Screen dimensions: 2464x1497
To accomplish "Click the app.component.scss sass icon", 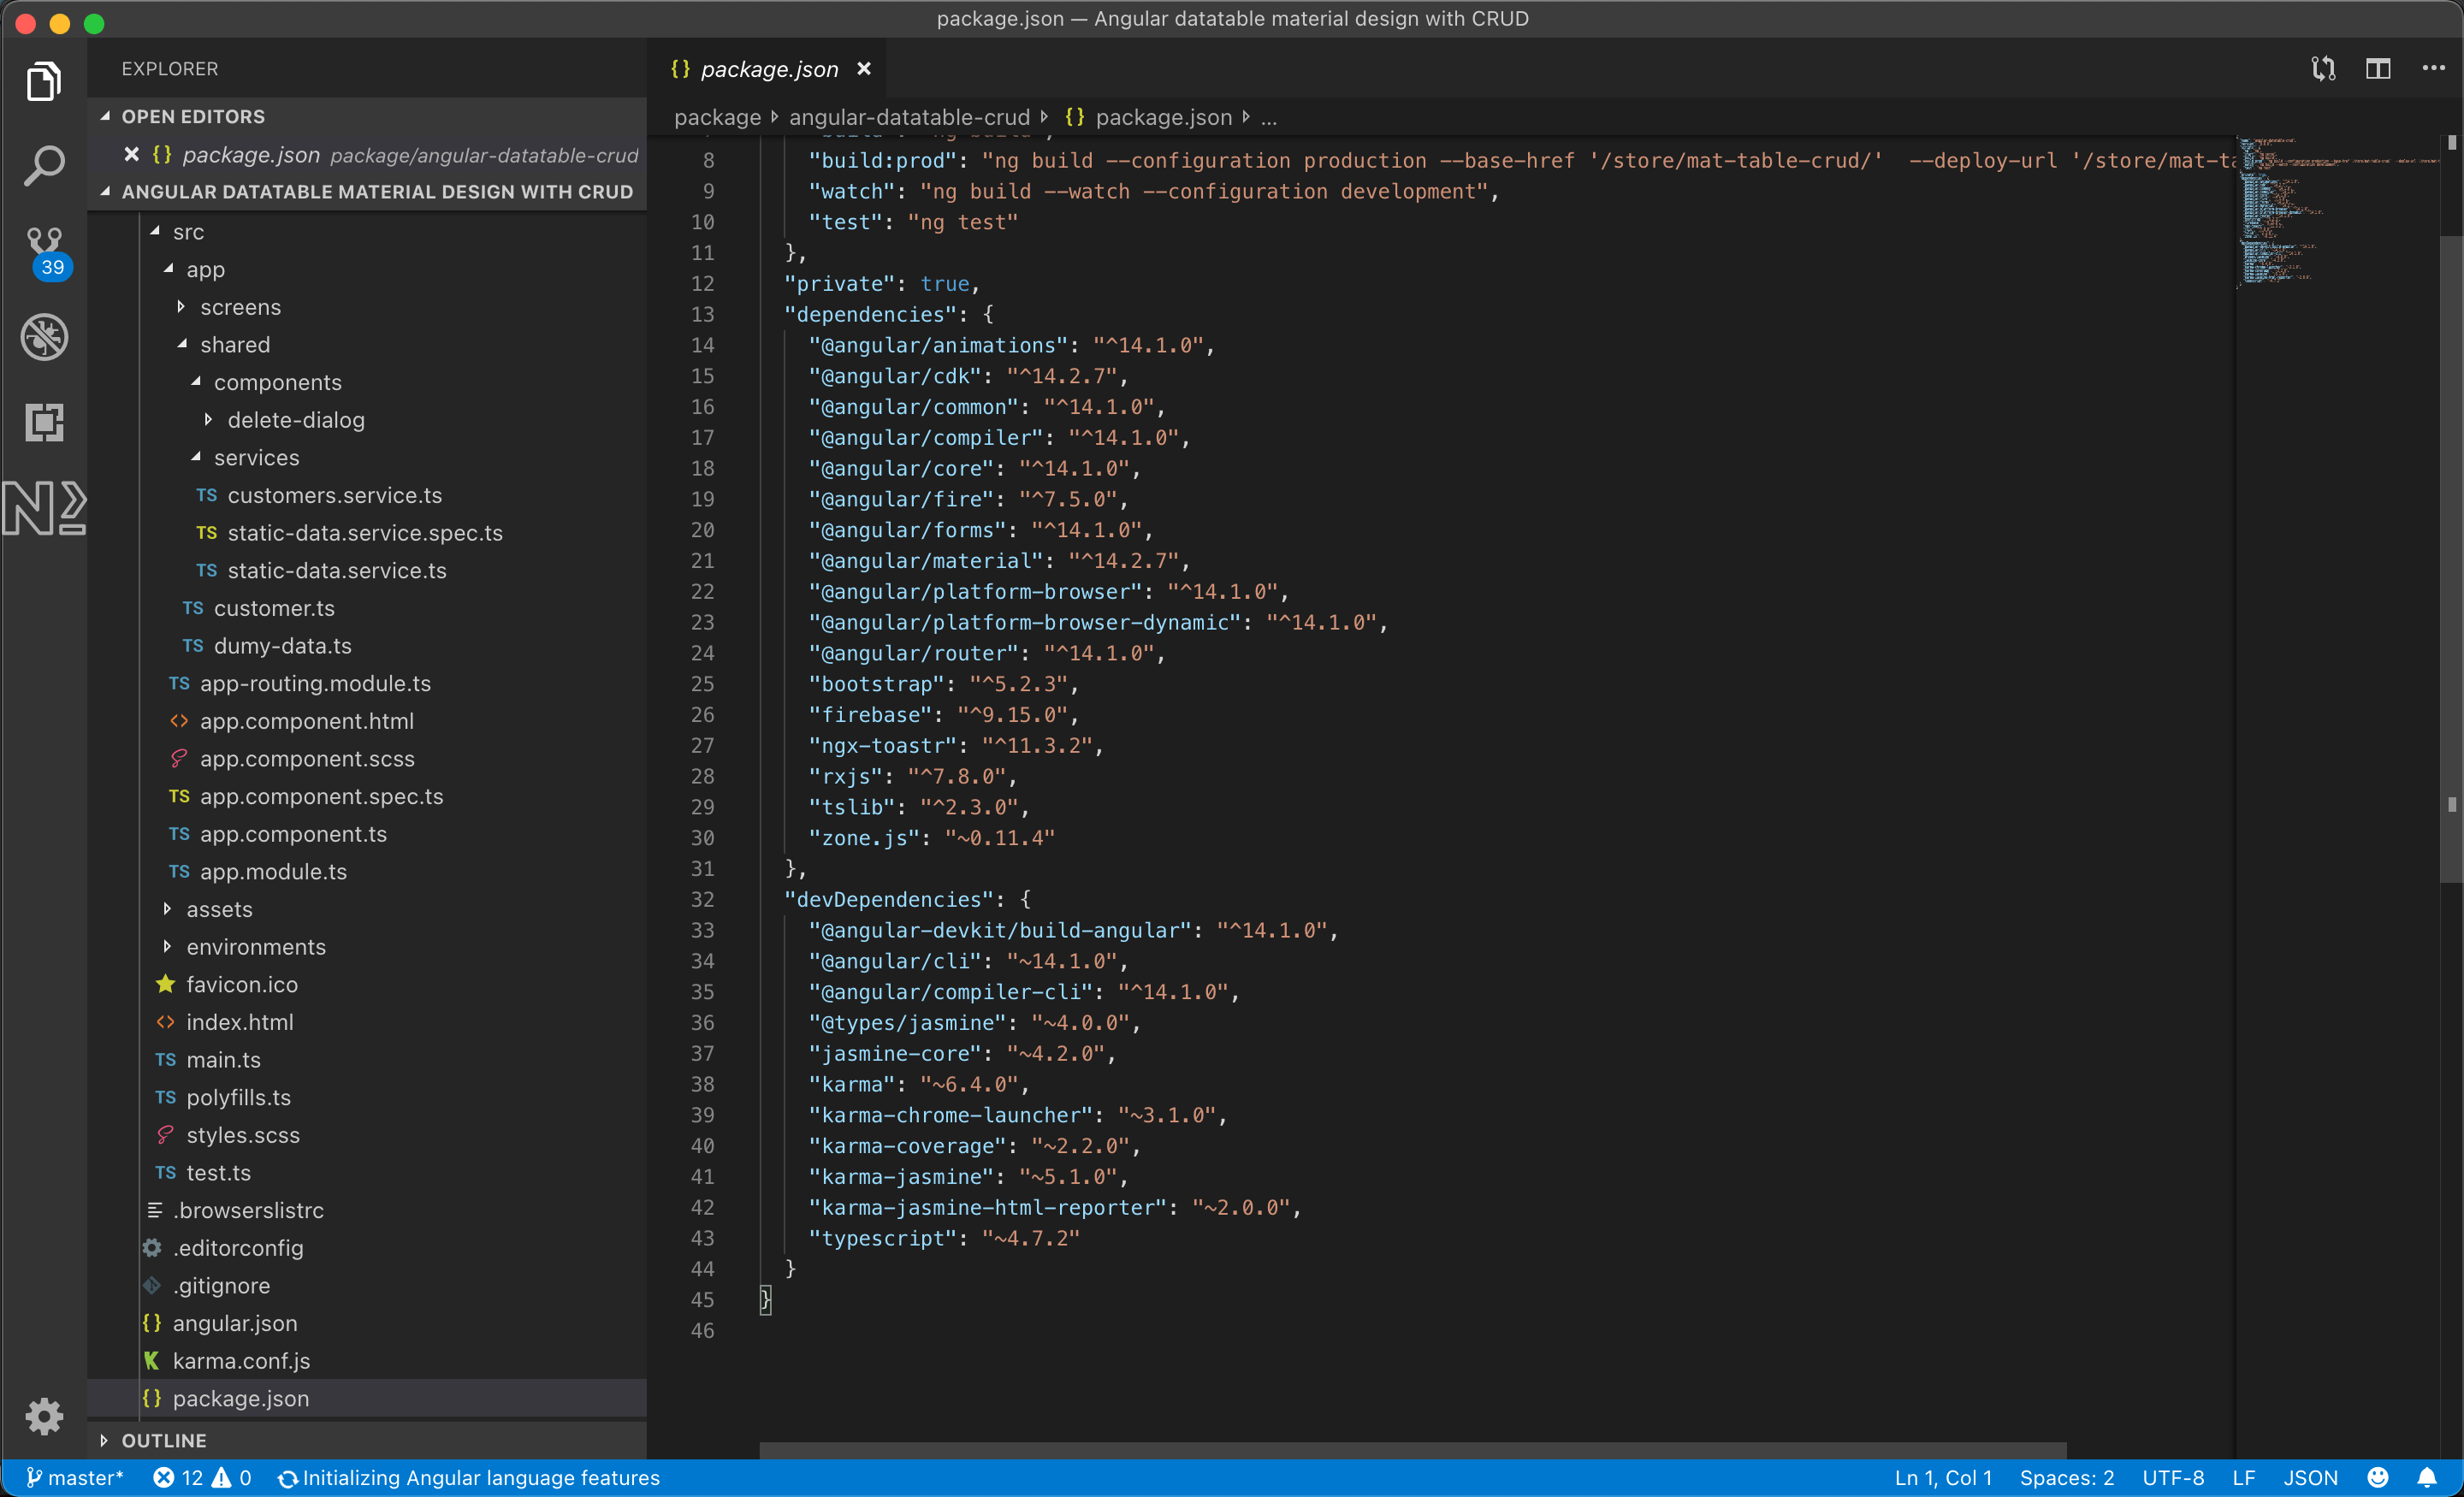I will coord(179,758).
